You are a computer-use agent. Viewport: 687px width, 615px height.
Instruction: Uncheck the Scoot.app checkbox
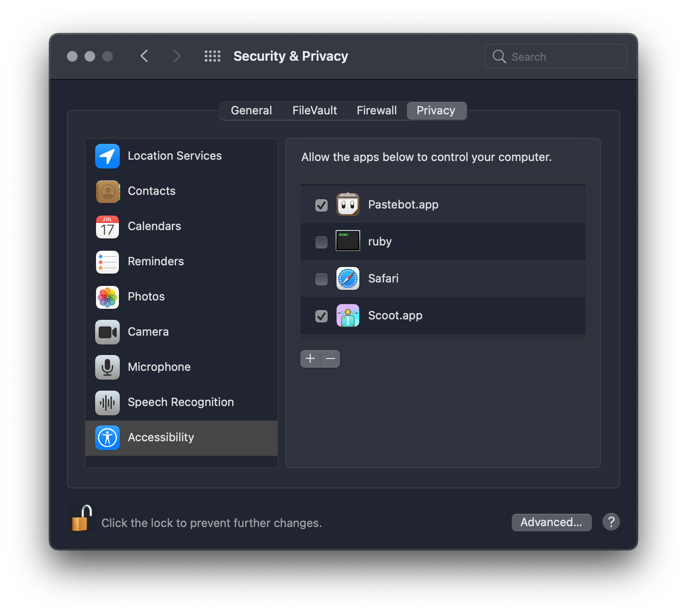(321, 316)
